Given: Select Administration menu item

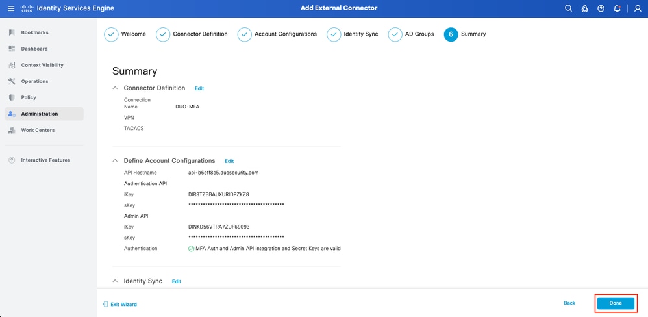Looking at the screenshot, I should point(44,114).
